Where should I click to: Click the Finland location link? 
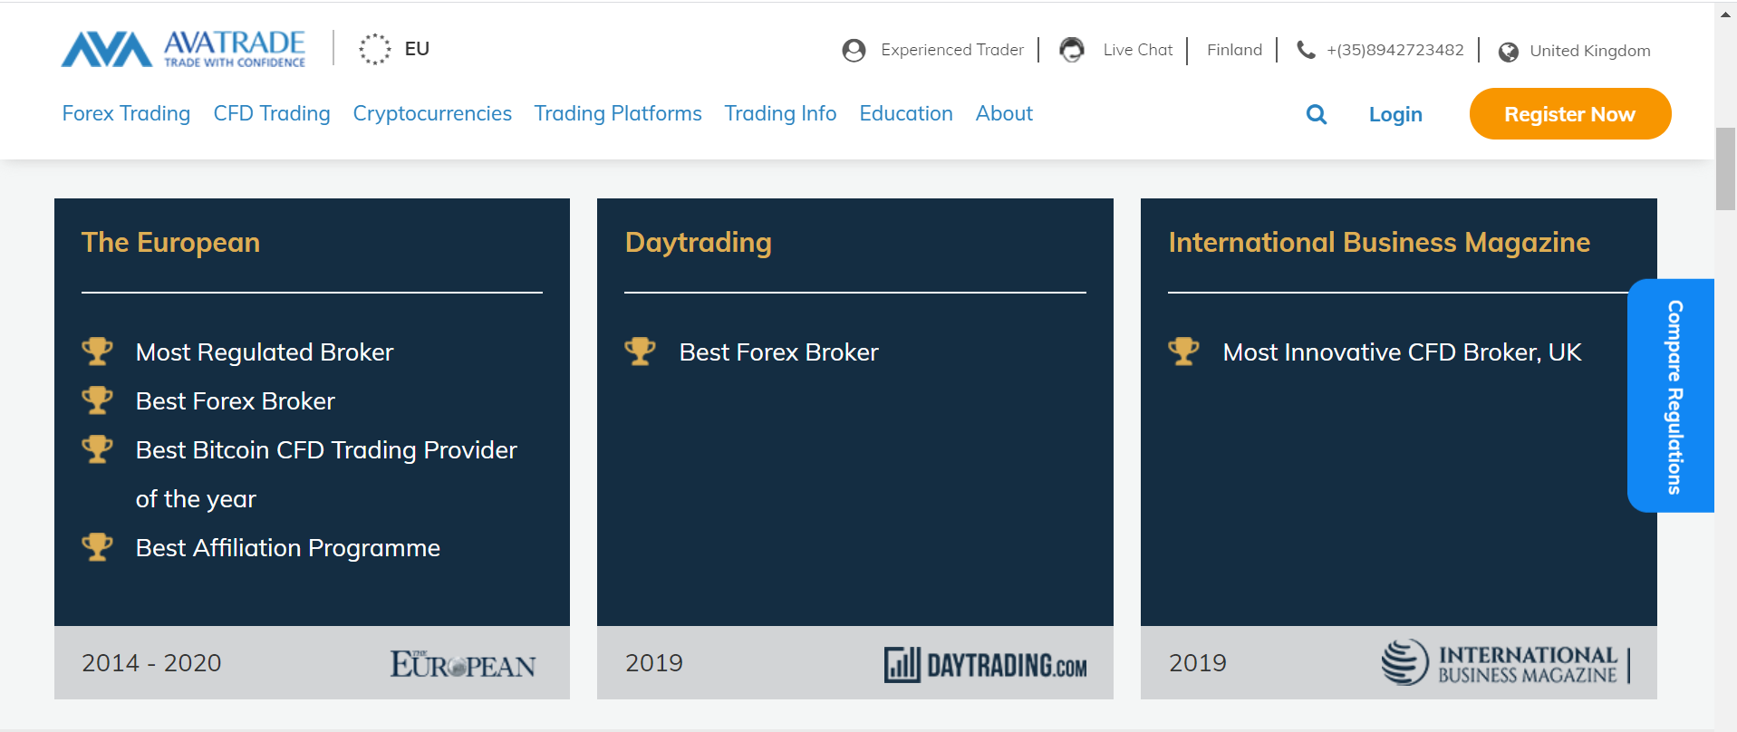tap(1234, 50)
